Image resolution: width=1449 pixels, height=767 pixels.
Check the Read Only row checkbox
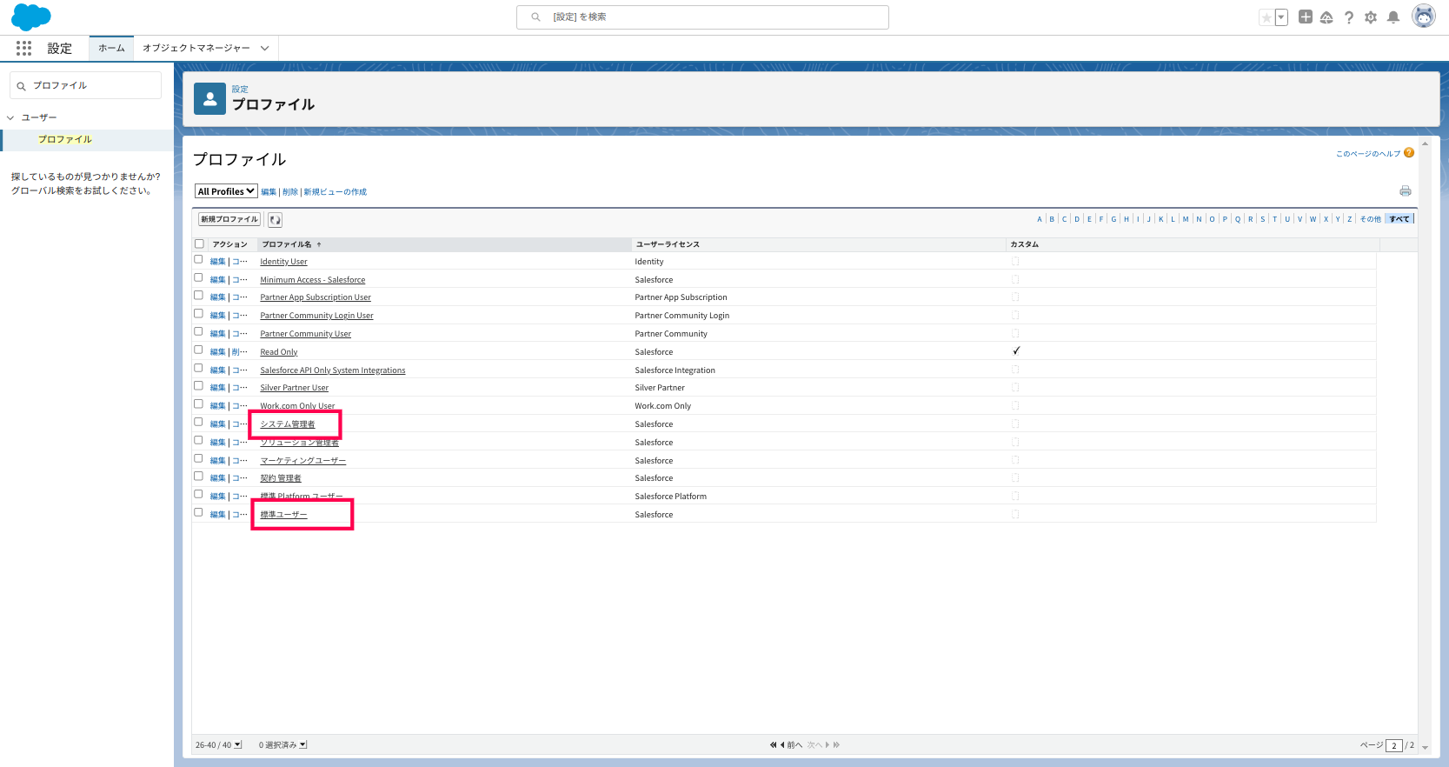tap(198, 350)
